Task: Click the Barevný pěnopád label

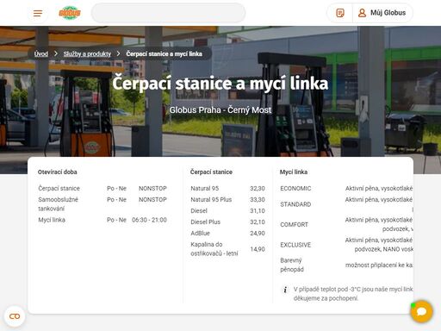Action: (x=292, y=265)
